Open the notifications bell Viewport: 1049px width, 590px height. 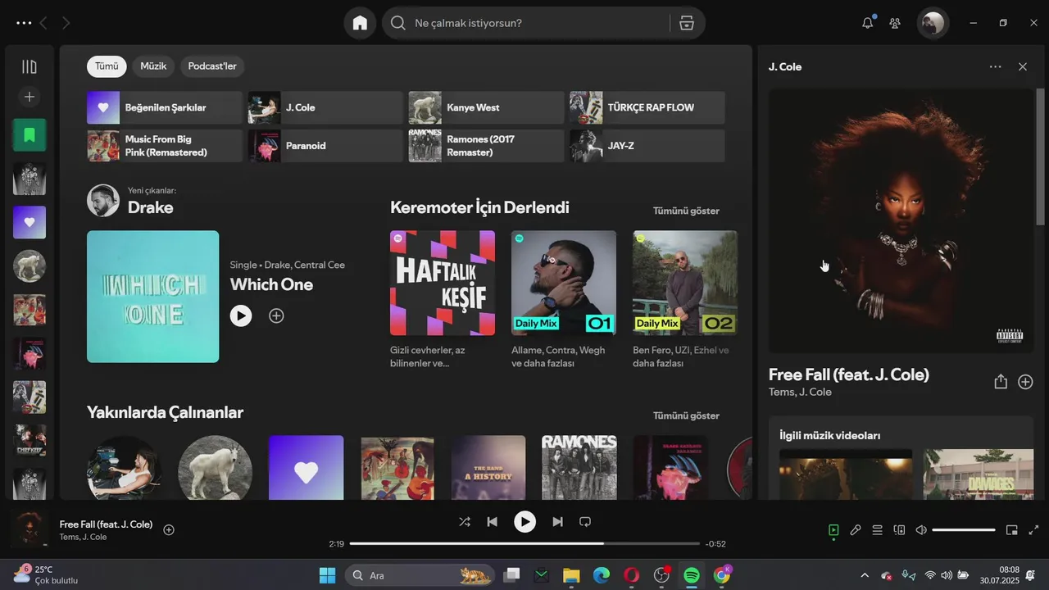tap(867, 23)
